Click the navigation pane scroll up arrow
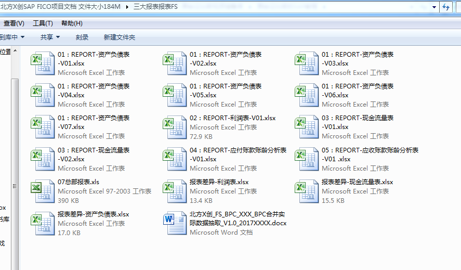 coord(15,51)
